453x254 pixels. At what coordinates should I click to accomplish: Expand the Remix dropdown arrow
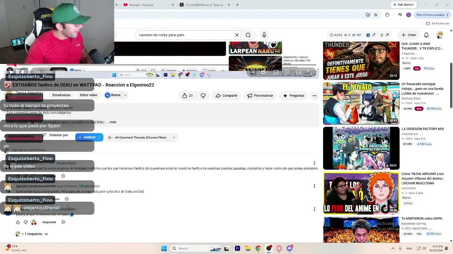(125, 95)
